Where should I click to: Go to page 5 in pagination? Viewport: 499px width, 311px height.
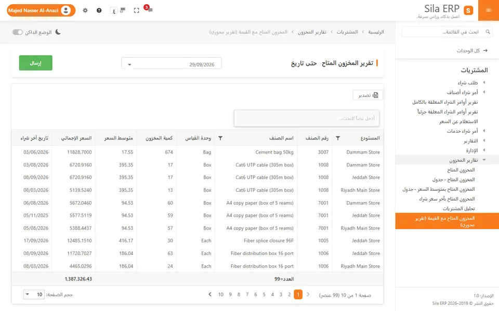click(x=264, y=294)
